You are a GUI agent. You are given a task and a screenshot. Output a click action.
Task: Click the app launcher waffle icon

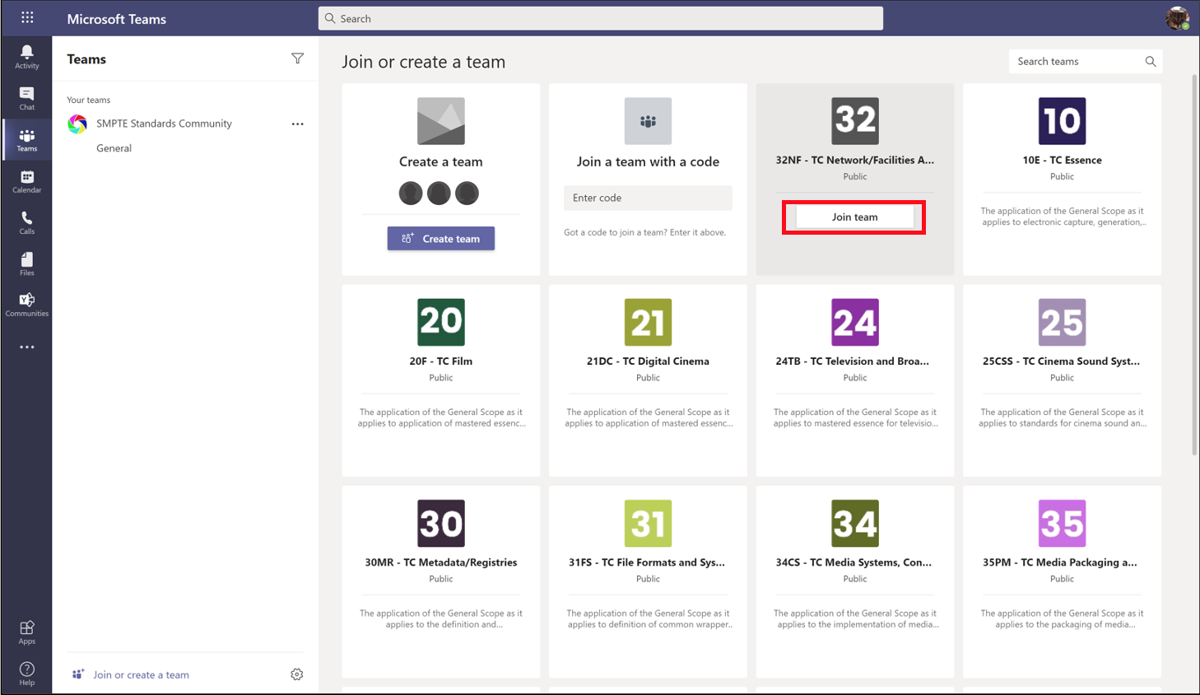[29, 17]
